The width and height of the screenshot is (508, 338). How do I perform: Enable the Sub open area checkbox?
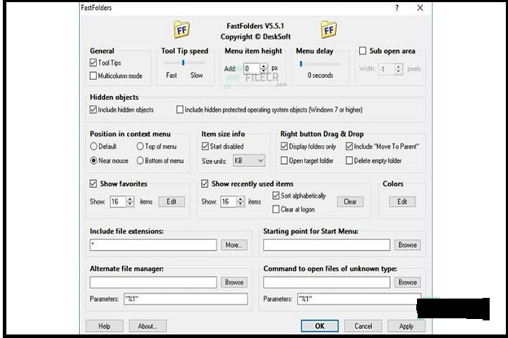coord(363,51)
